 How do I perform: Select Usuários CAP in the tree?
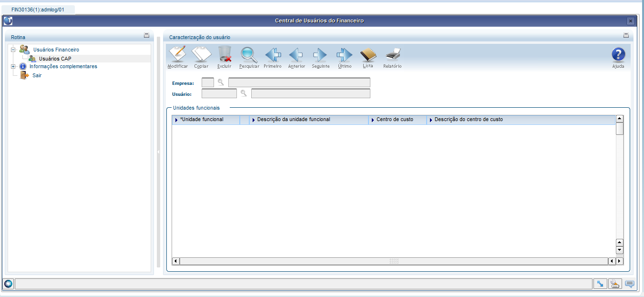pyautogui.click(x=55, y=59)
